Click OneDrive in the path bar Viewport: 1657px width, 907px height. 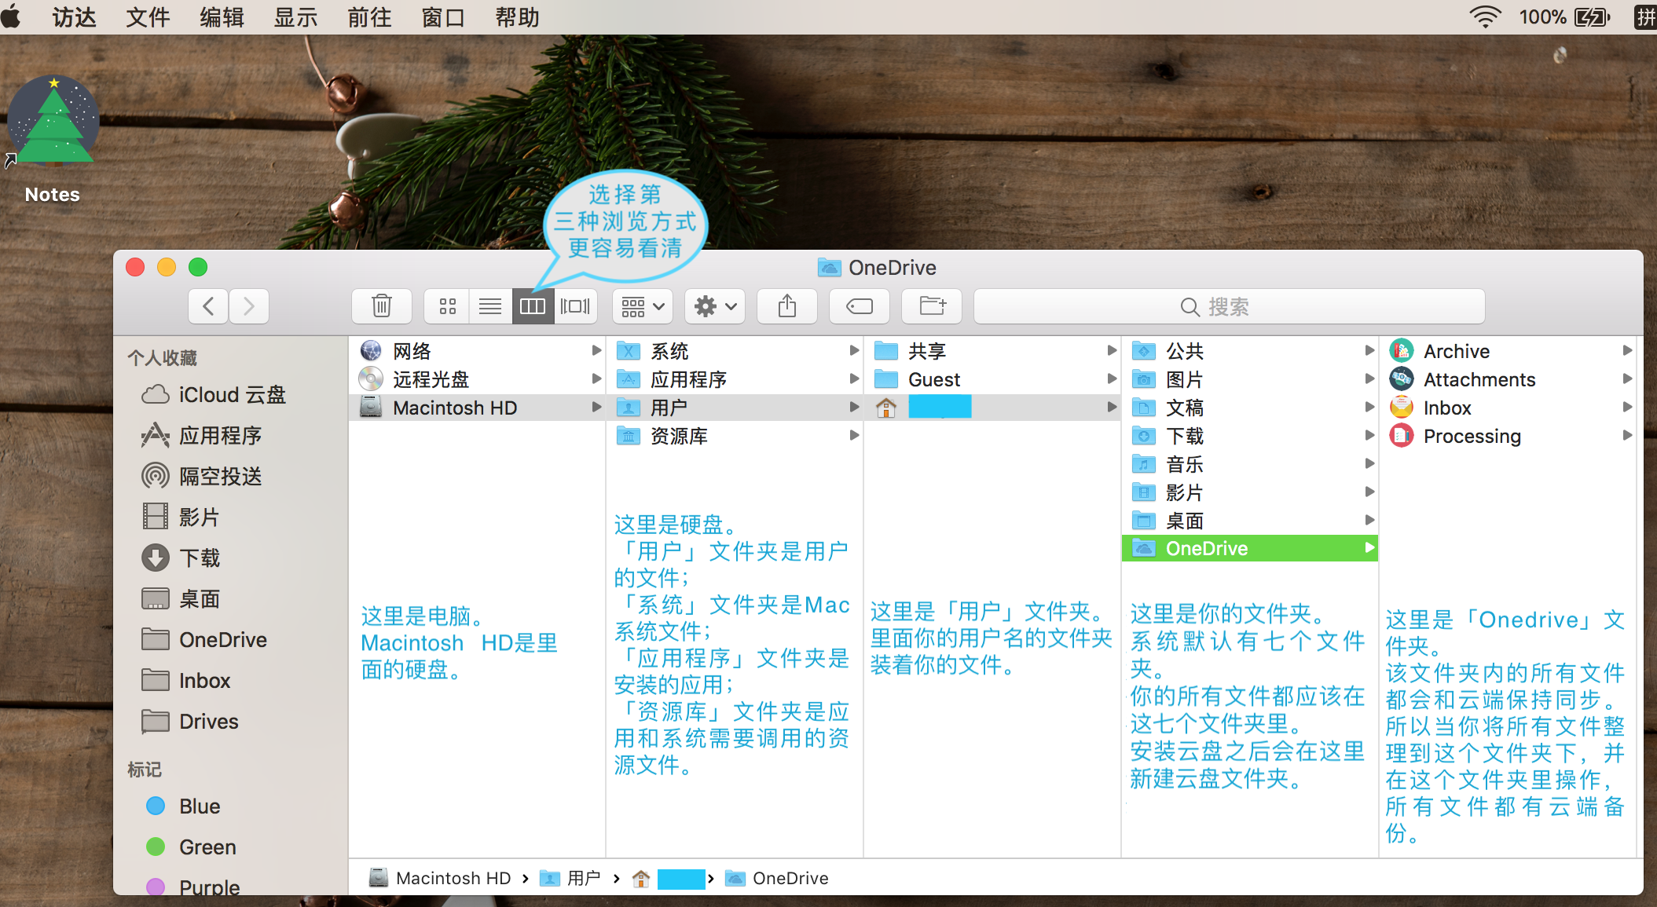click(777, 878)
